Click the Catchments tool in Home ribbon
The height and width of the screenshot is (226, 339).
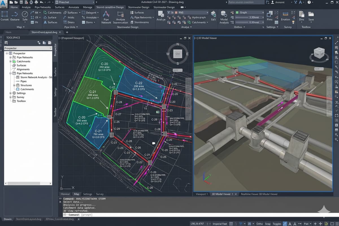point(52,12)
